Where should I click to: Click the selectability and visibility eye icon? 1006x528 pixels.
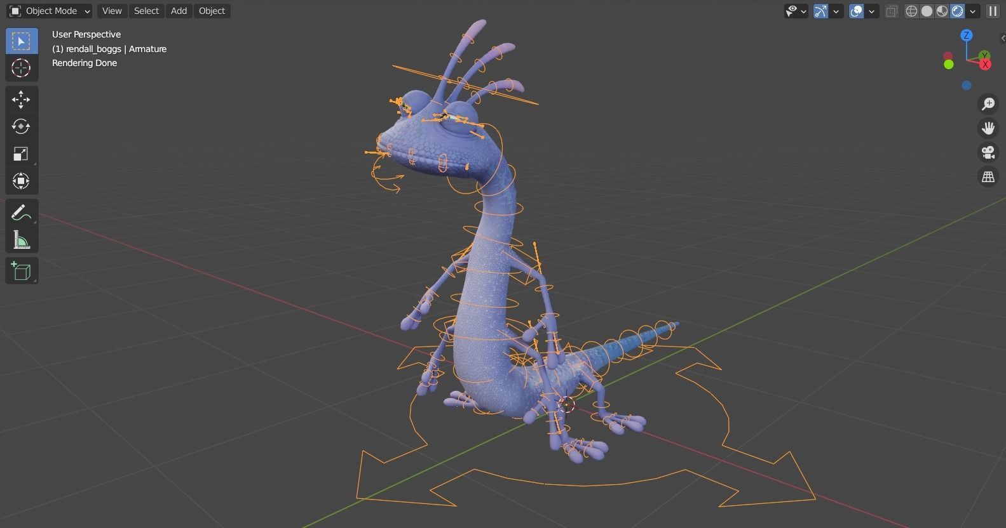[791, 11]
